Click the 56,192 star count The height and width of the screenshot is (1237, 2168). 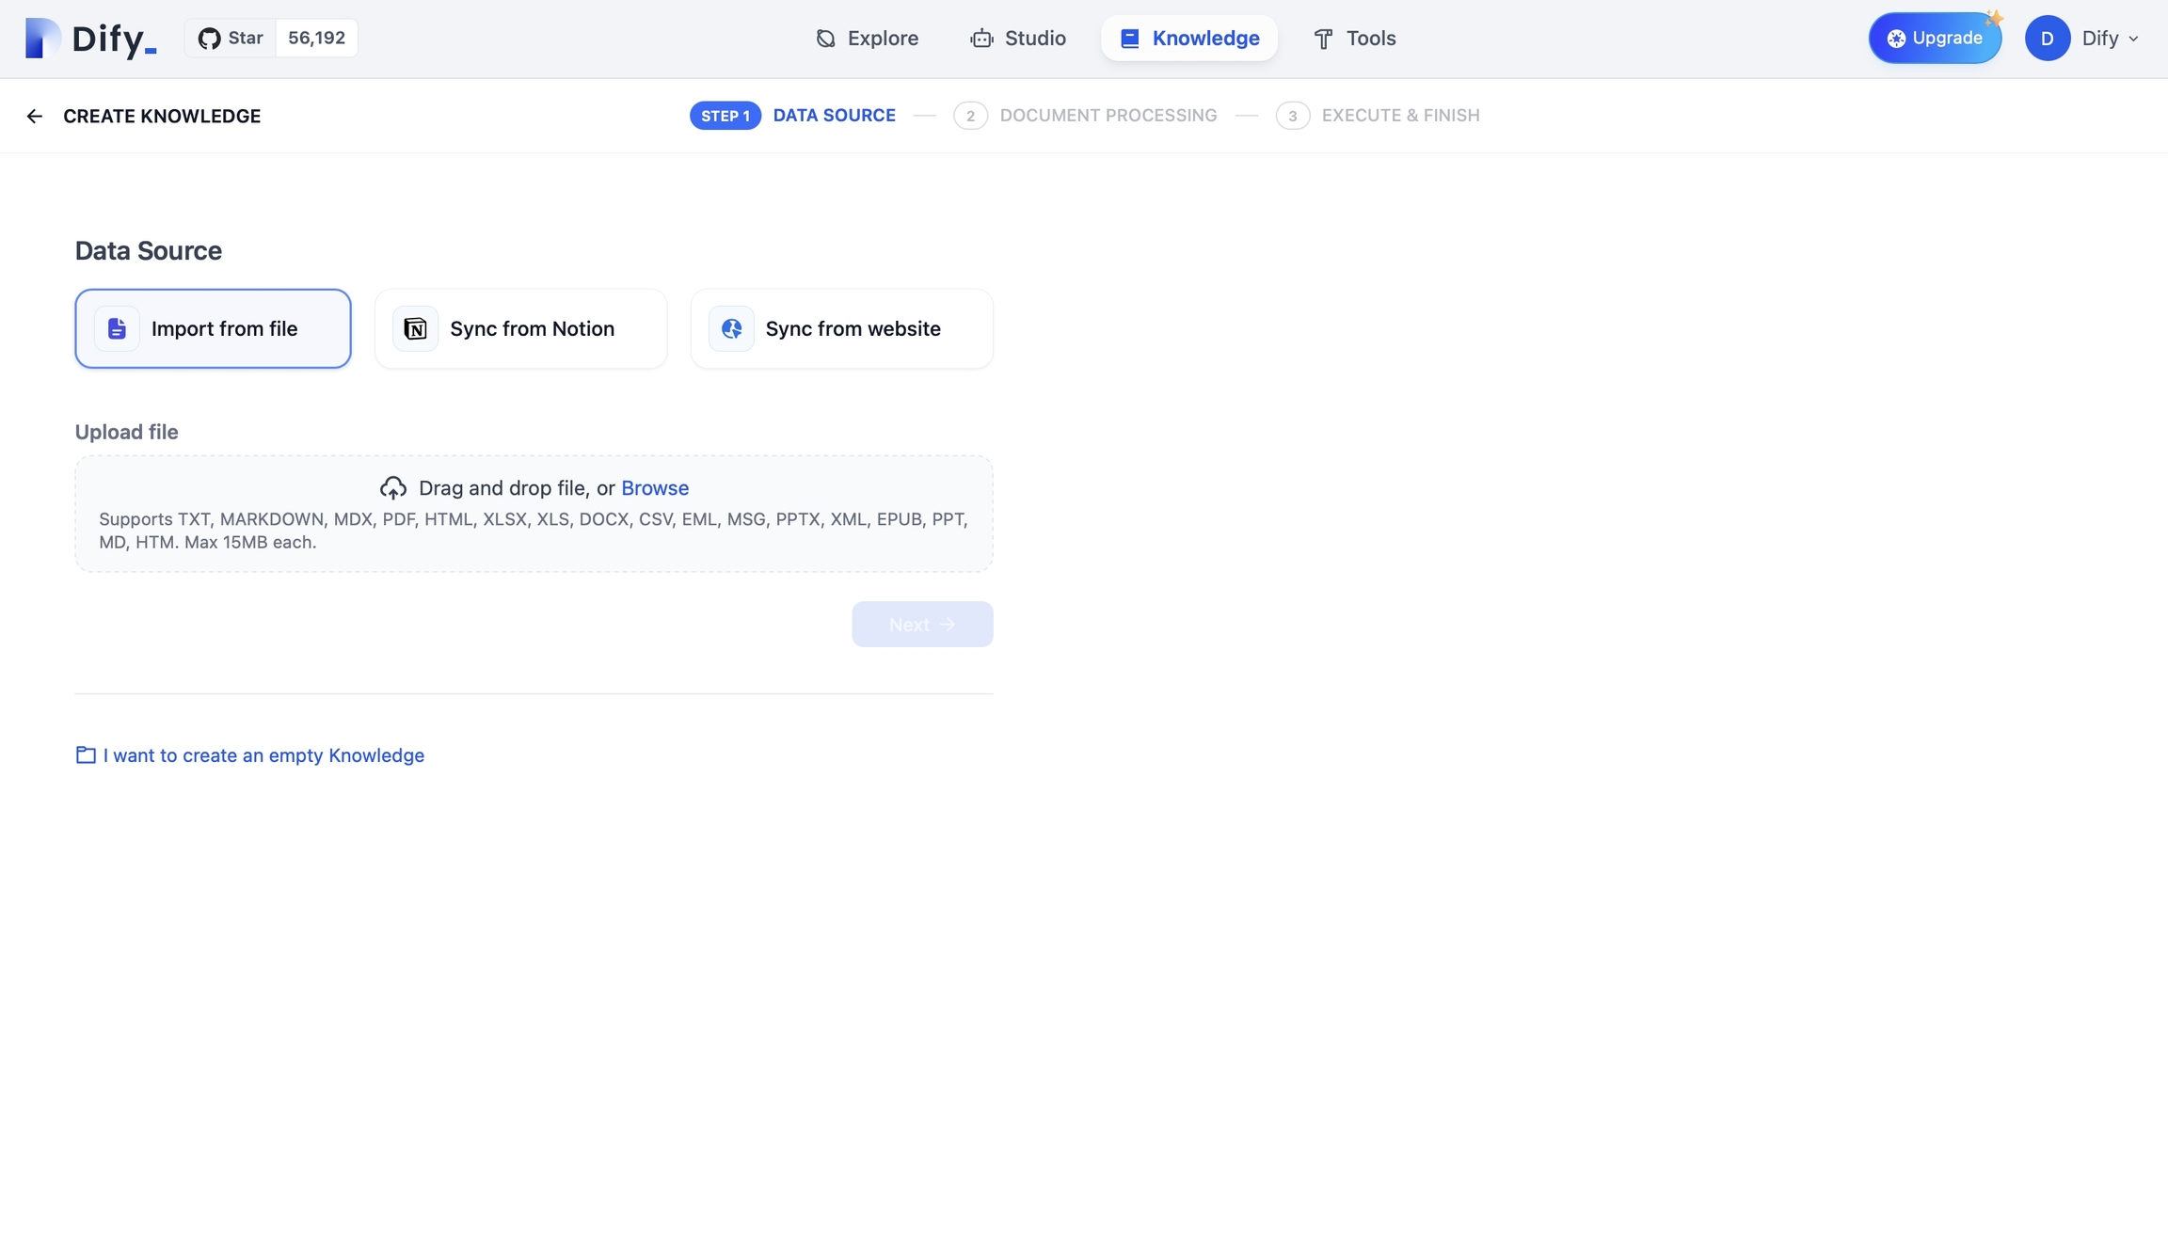(x=316, y=39)
